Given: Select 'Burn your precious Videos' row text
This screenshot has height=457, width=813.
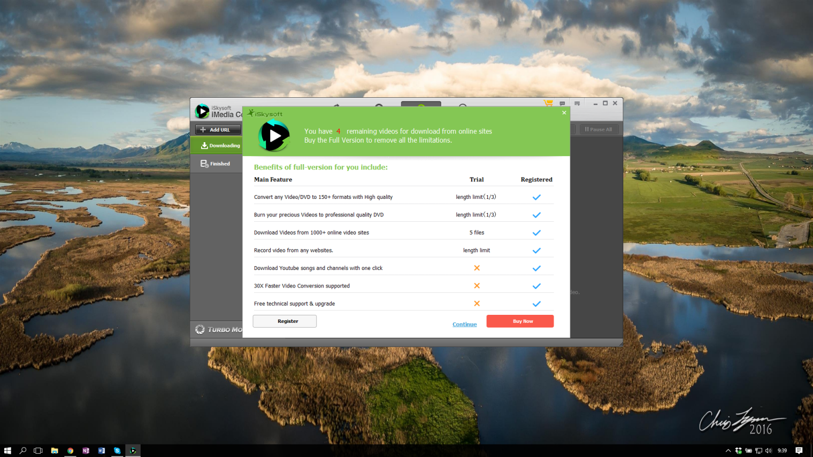Looking at the screenshot, I should 319,215.
